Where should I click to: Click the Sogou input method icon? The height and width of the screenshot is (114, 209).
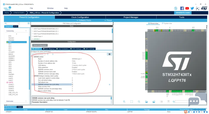click(186, 112)
